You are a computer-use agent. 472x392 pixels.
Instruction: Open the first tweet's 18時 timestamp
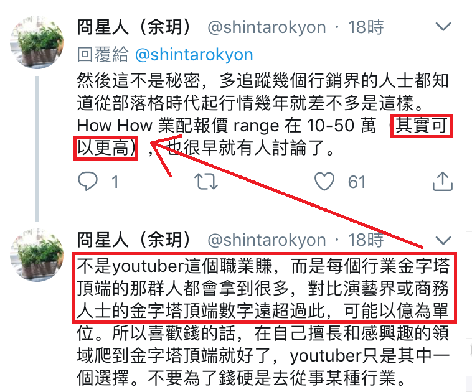point(366,27)
